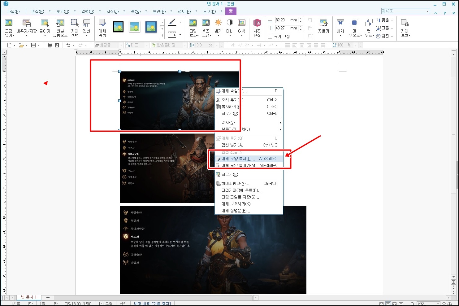Click the 캡션 (caption) icon
The height and width of the screenshot is (306, 459).
tap(86, 23)
